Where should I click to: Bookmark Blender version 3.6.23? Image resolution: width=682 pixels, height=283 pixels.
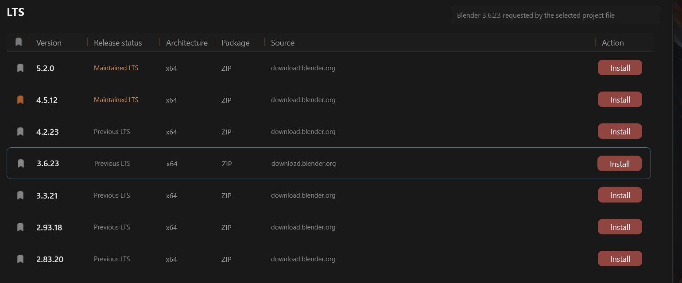(20, 164)
